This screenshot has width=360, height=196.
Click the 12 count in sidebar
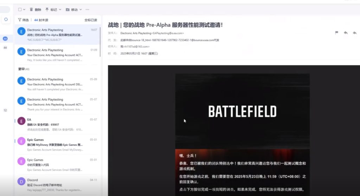pos(5,110)
